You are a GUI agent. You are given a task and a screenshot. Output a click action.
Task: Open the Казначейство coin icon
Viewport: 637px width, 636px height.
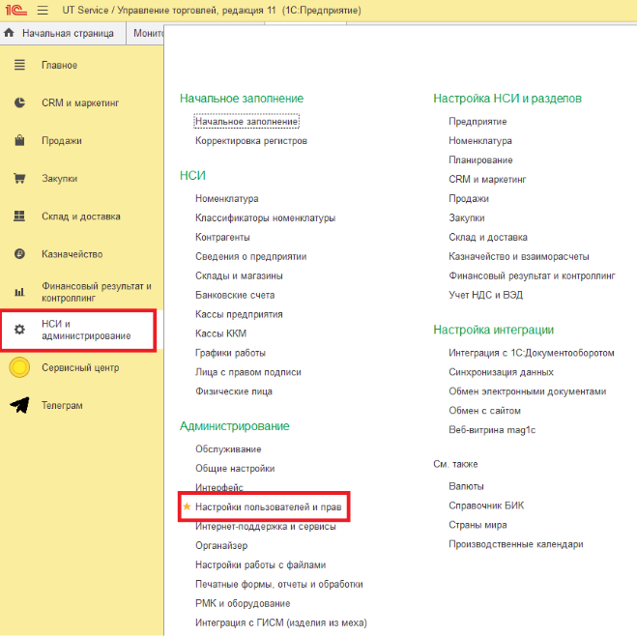(19, 254)
